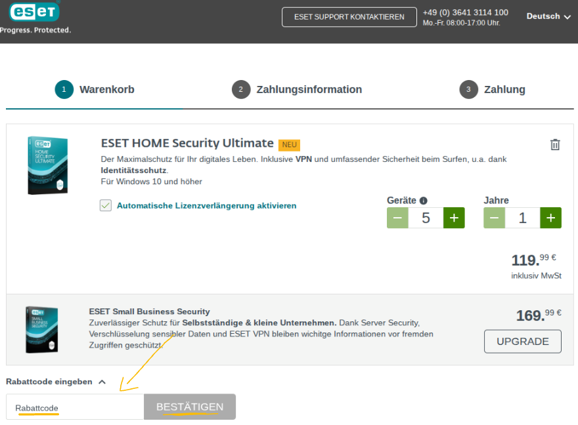Click ESET HOME Security Ultimate product image

pos(47,165)
